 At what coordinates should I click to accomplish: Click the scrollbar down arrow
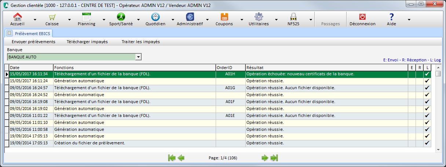coord(438,149)
